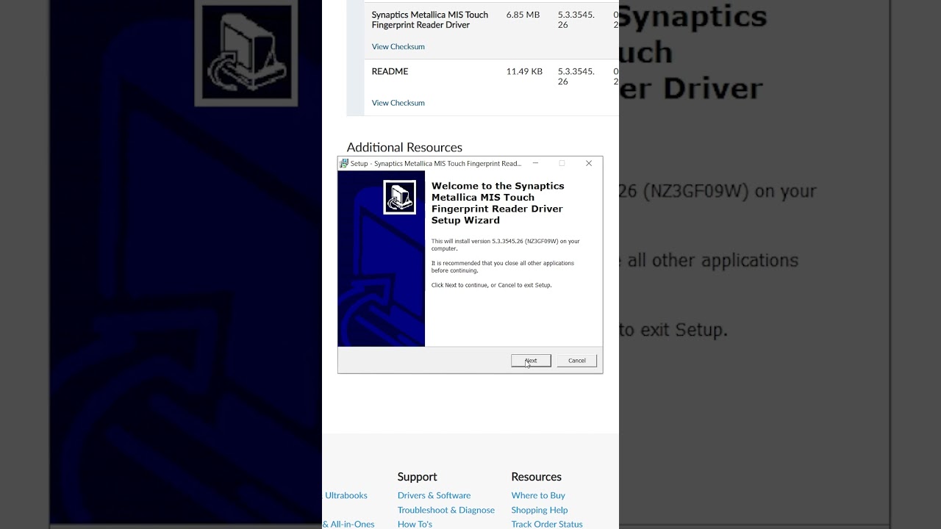This screenshot has height=529, width=941.
Task: Click the Setup installer icon in title bar
Action: [x=344, y=163]
